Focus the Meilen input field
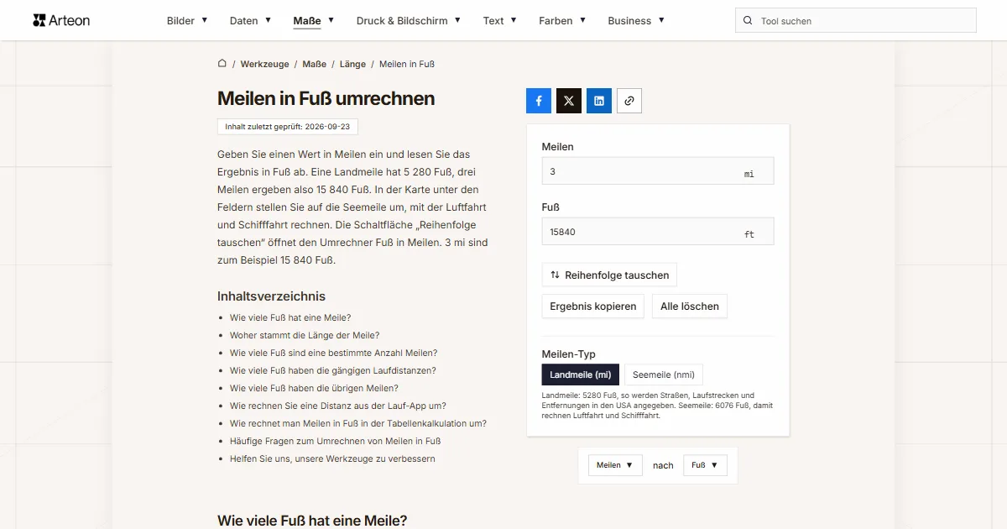This screenshot has height=529, width=1007. click(x=658, y=171)
